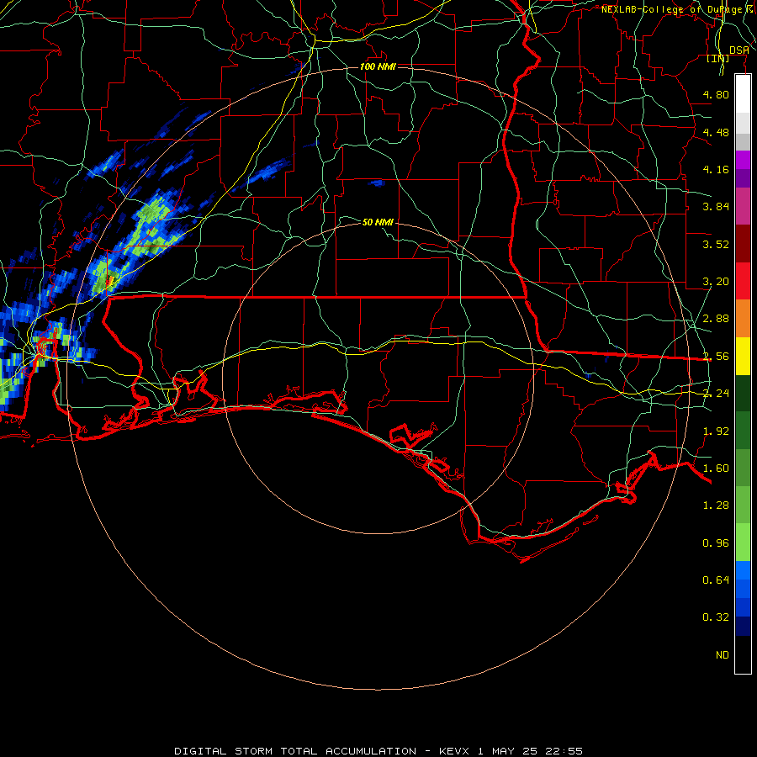Image resolution: width=757 pixels, height=757 pixels.
Task: Click the black ND swatch at legend bottom
Action: click(743, 654)
